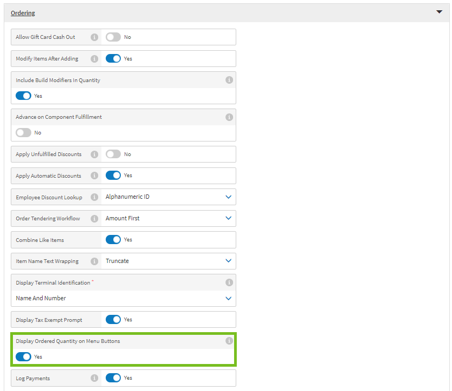Turn off the Log Payments toggle
The image size is (452, 391).
(113, 377)
